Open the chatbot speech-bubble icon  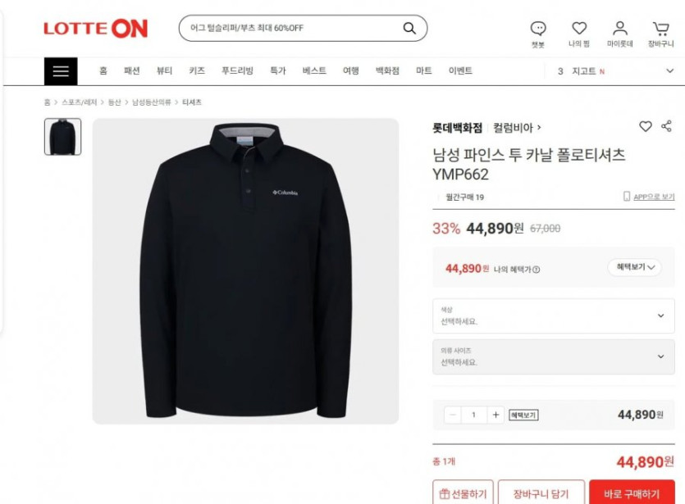click(x=538, y=29)
